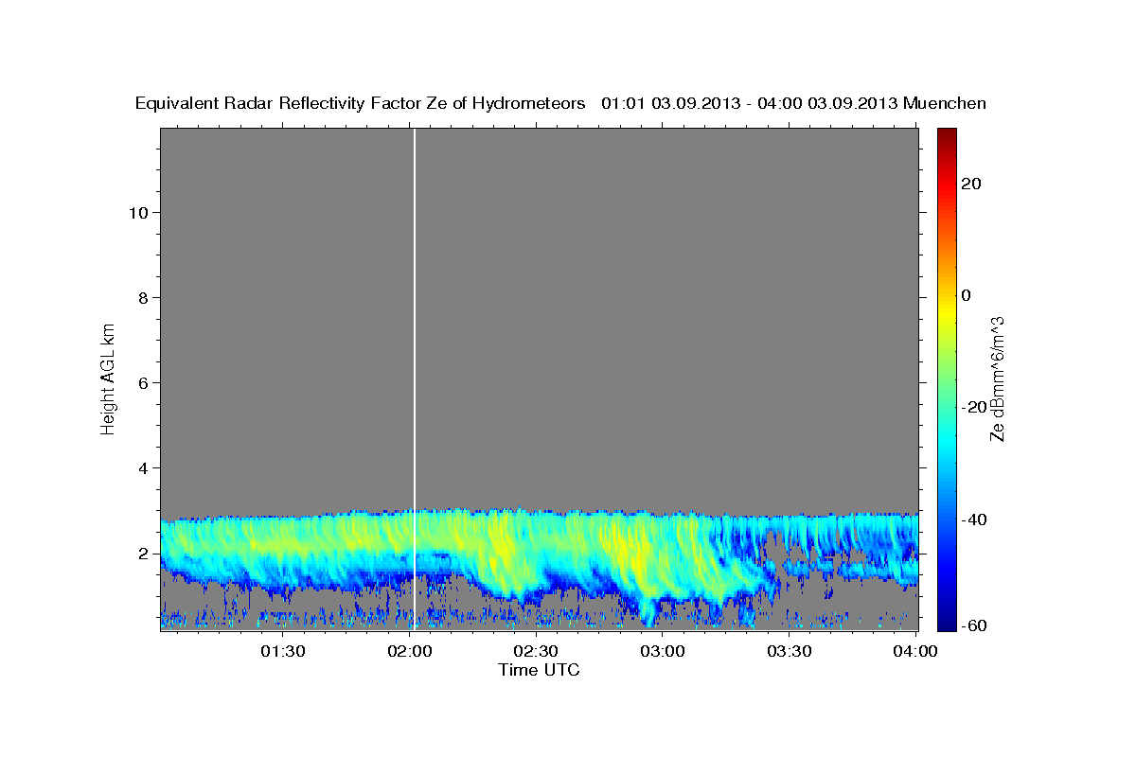Viewport: 1136px width, 757px height.
Task: Click the yellow band of the colorbar
Action: click(x=946, y=312)
